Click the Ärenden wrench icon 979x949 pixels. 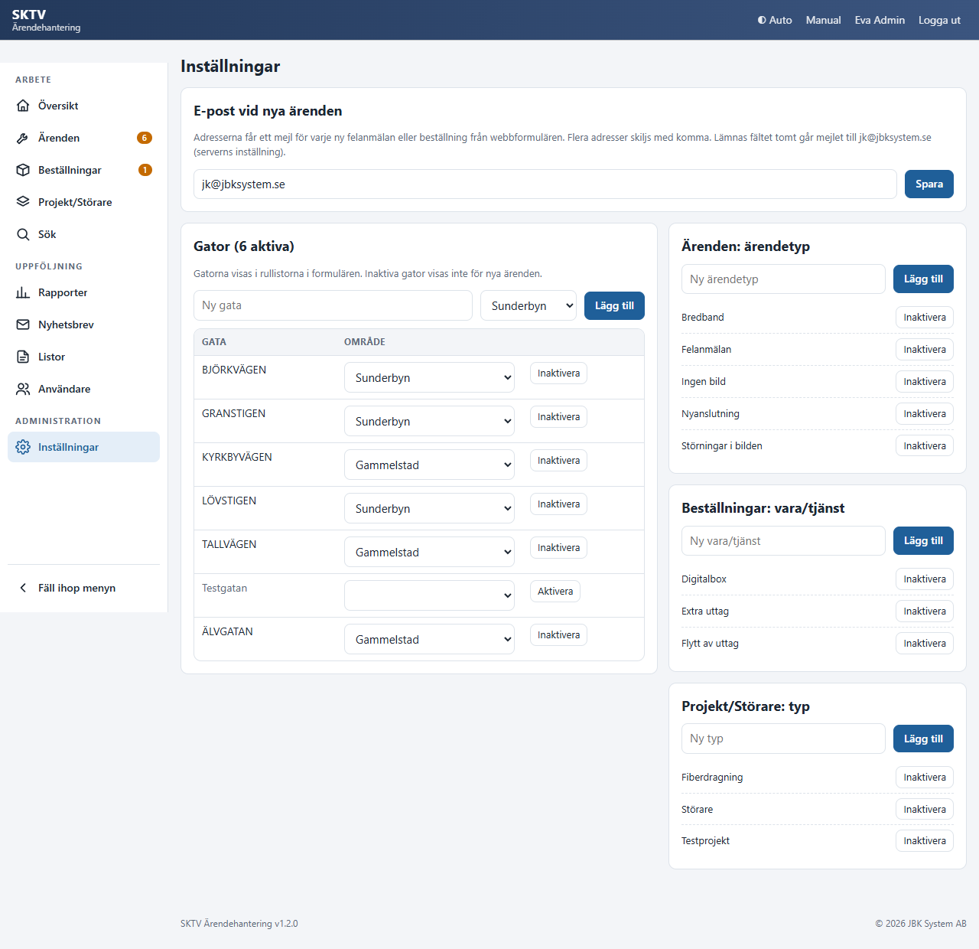coord(23,138)
